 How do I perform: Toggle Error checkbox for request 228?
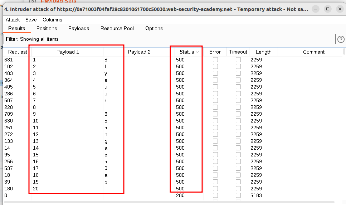point(215,107)
